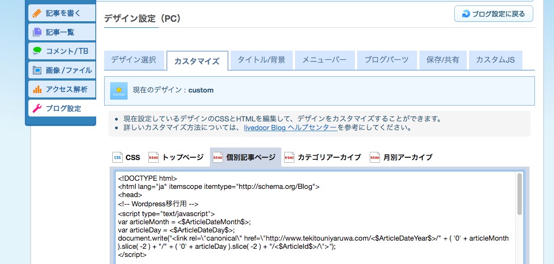The width and height of the screenshot is (554, 264).
Task: Open ブログ設定 in the sidebar
Action: tap(62, 108)
